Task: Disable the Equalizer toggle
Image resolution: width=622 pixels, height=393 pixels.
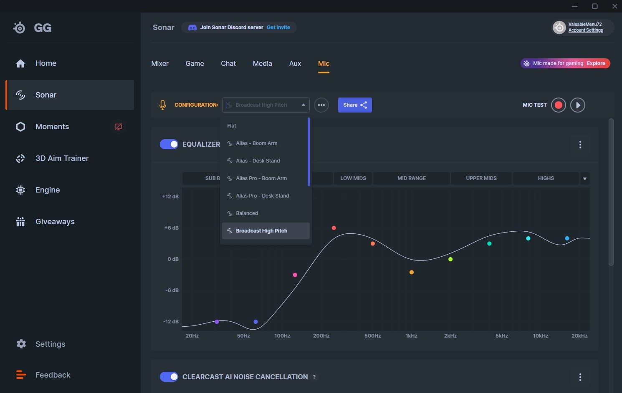Action: [169, 144]
